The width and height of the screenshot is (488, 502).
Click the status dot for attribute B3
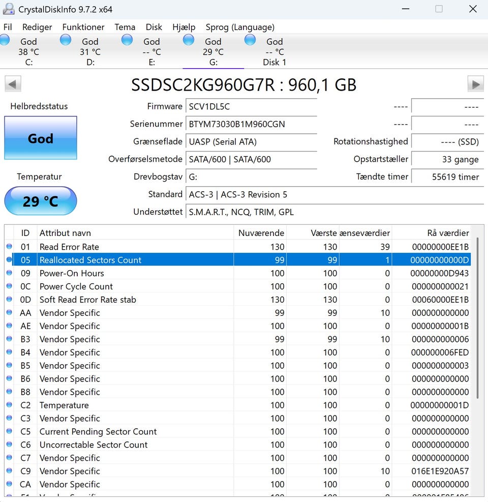tap(9, 339)
